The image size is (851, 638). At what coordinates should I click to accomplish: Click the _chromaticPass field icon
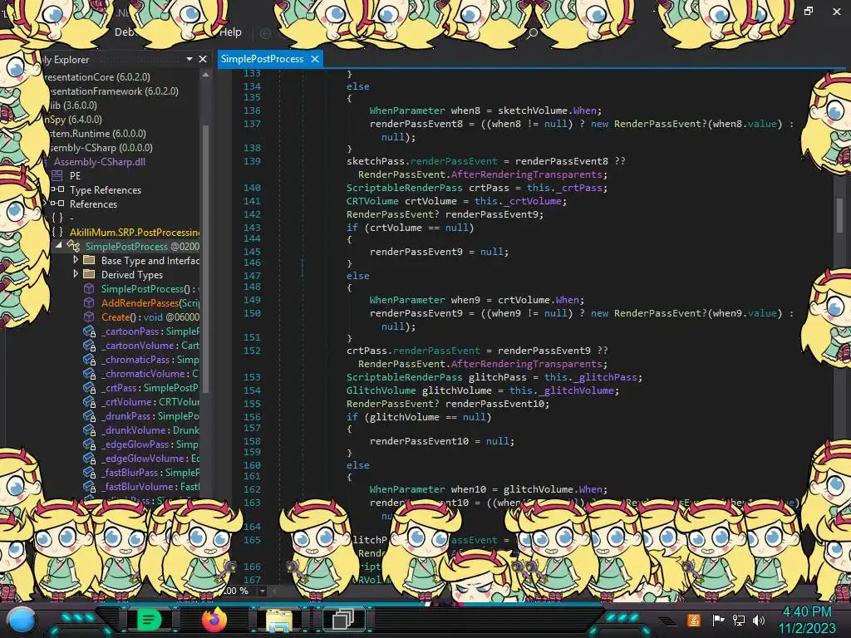(90, 359)
